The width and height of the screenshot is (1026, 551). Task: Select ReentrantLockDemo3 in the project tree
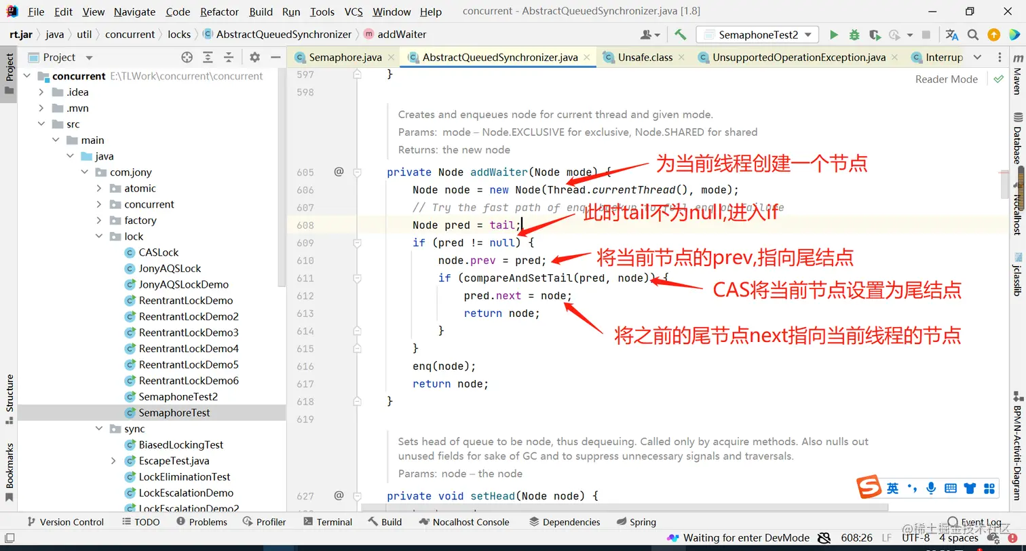click(x=189, y=332)
